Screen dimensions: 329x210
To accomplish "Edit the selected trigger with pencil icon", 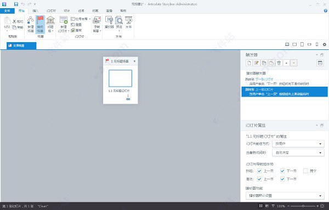I will [257, 63].
